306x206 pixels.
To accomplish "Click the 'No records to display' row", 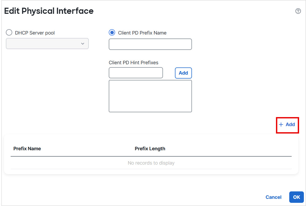I will [x=151, y=163].
